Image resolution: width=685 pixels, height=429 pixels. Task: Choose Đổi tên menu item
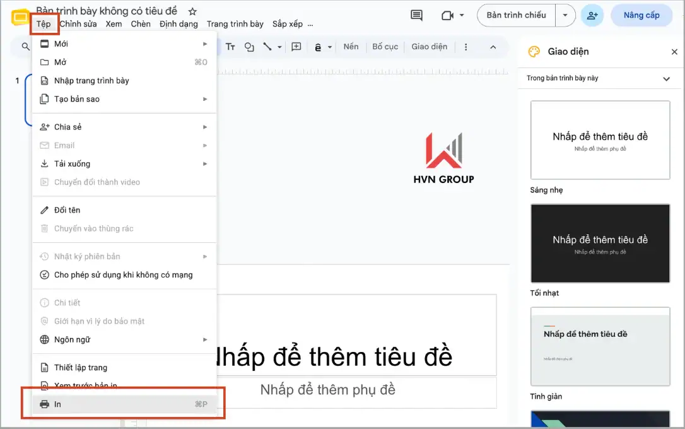click(x=124, y=210)
